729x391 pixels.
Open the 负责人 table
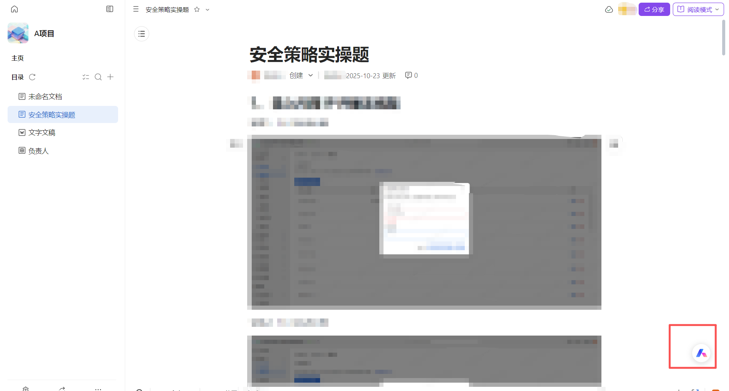(x=63, y=151)
